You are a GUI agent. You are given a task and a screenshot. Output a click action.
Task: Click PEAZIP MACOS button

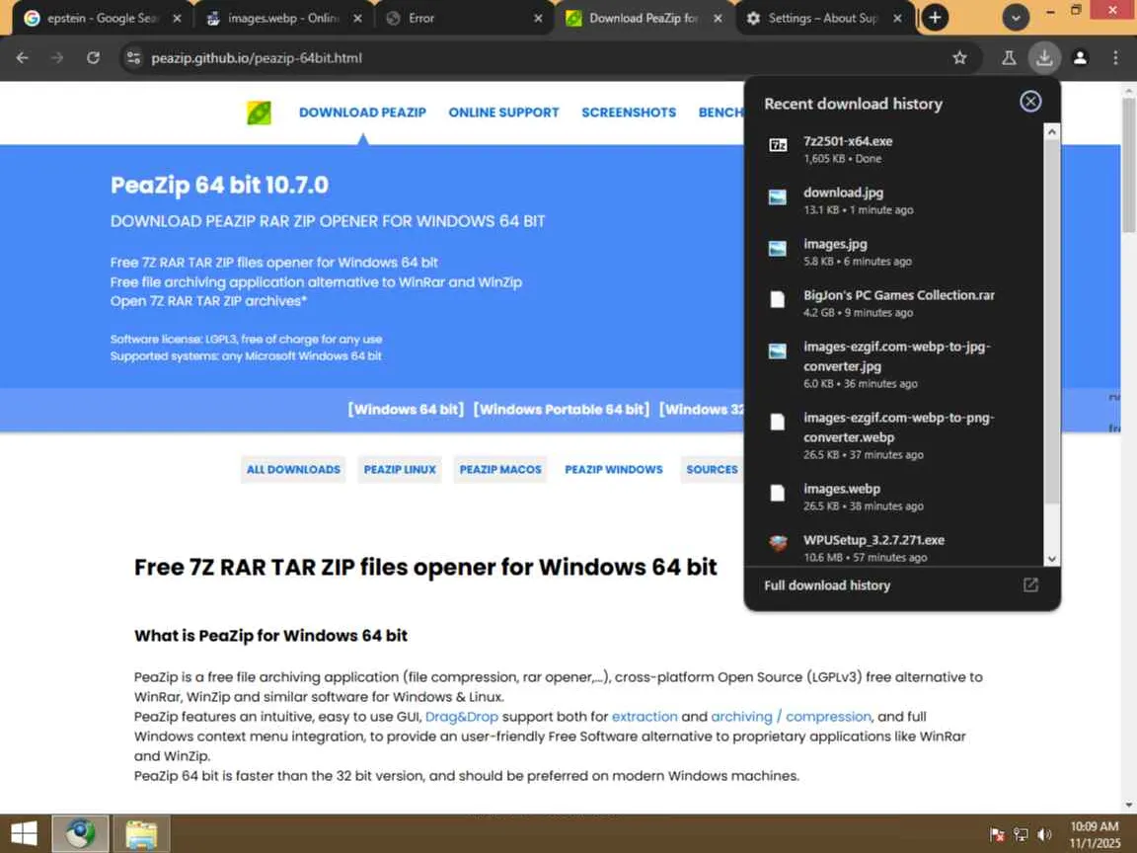500,469
